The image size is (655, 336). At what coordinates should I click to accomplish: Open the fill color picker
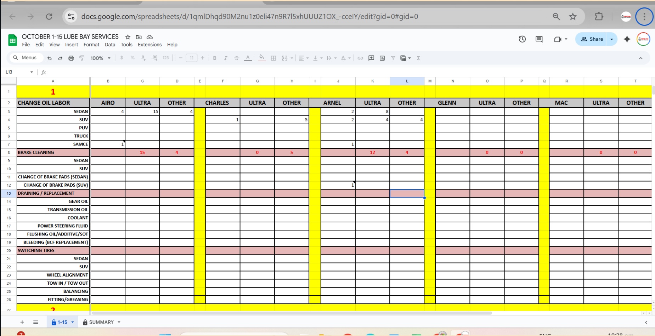tap(262, 58)
